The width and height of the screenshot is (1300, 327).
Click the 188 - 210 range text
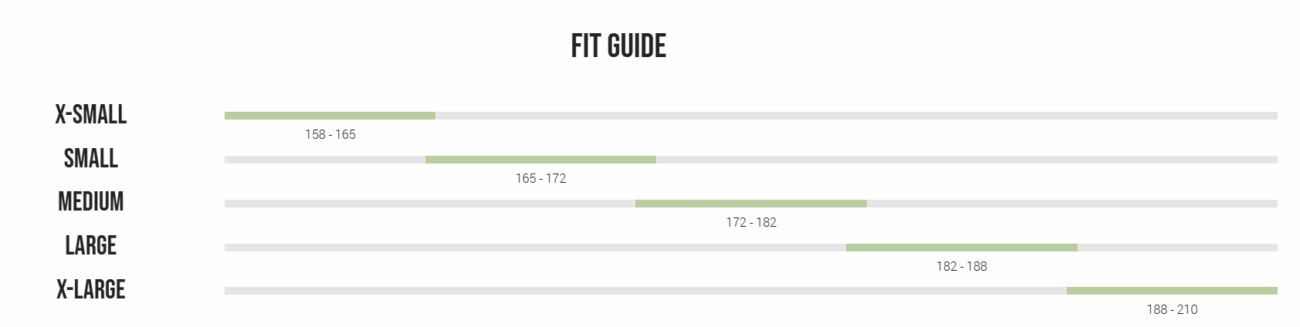(1172, 309)
